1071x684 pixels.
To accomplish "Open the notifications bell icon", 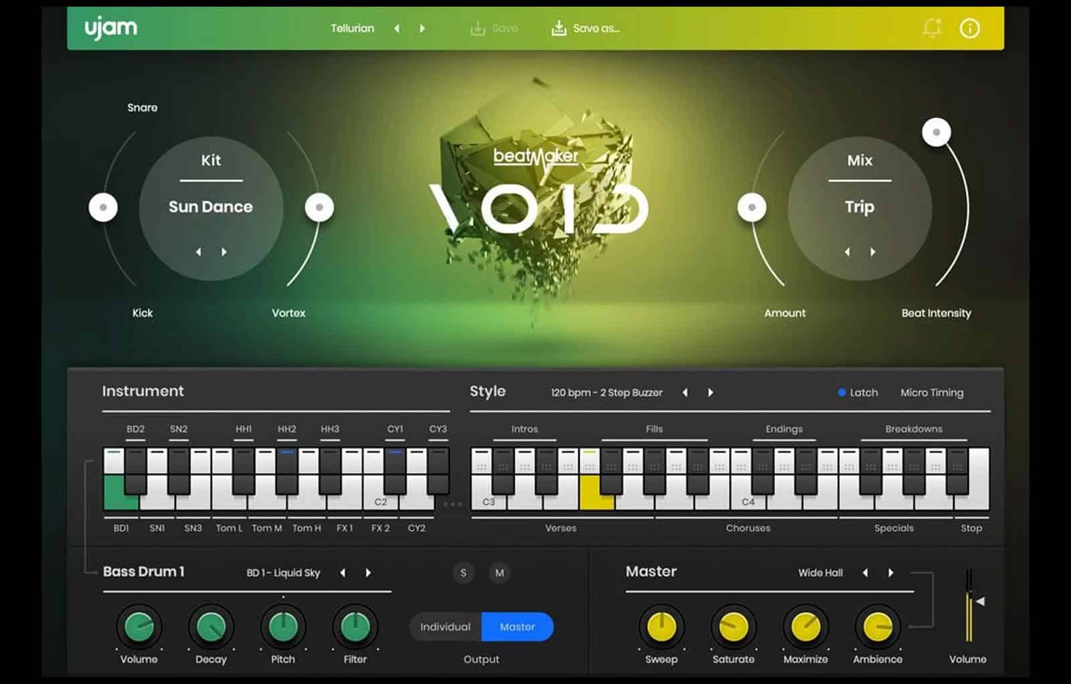I will click(932, 28).
